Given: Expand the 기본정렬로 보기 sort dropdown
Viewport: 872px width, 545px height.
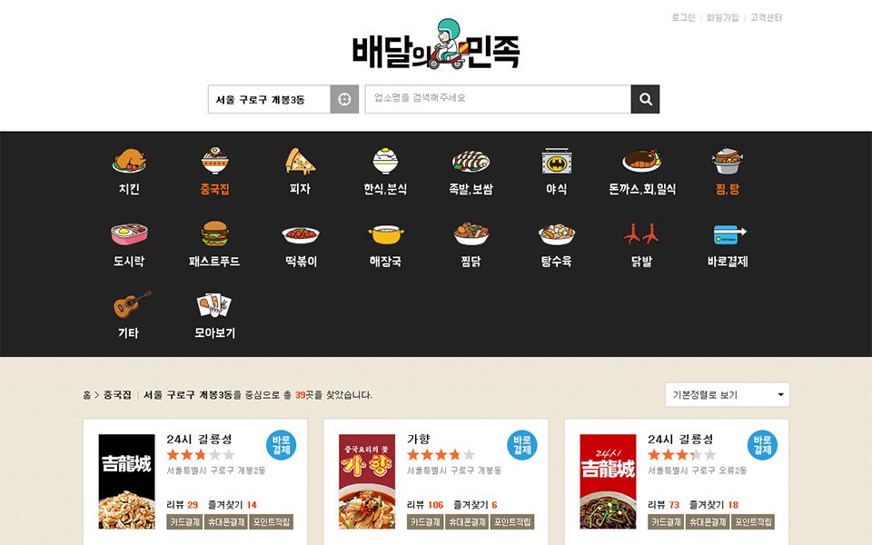Looking at the screenshot, I should click(x=728, y=395).
